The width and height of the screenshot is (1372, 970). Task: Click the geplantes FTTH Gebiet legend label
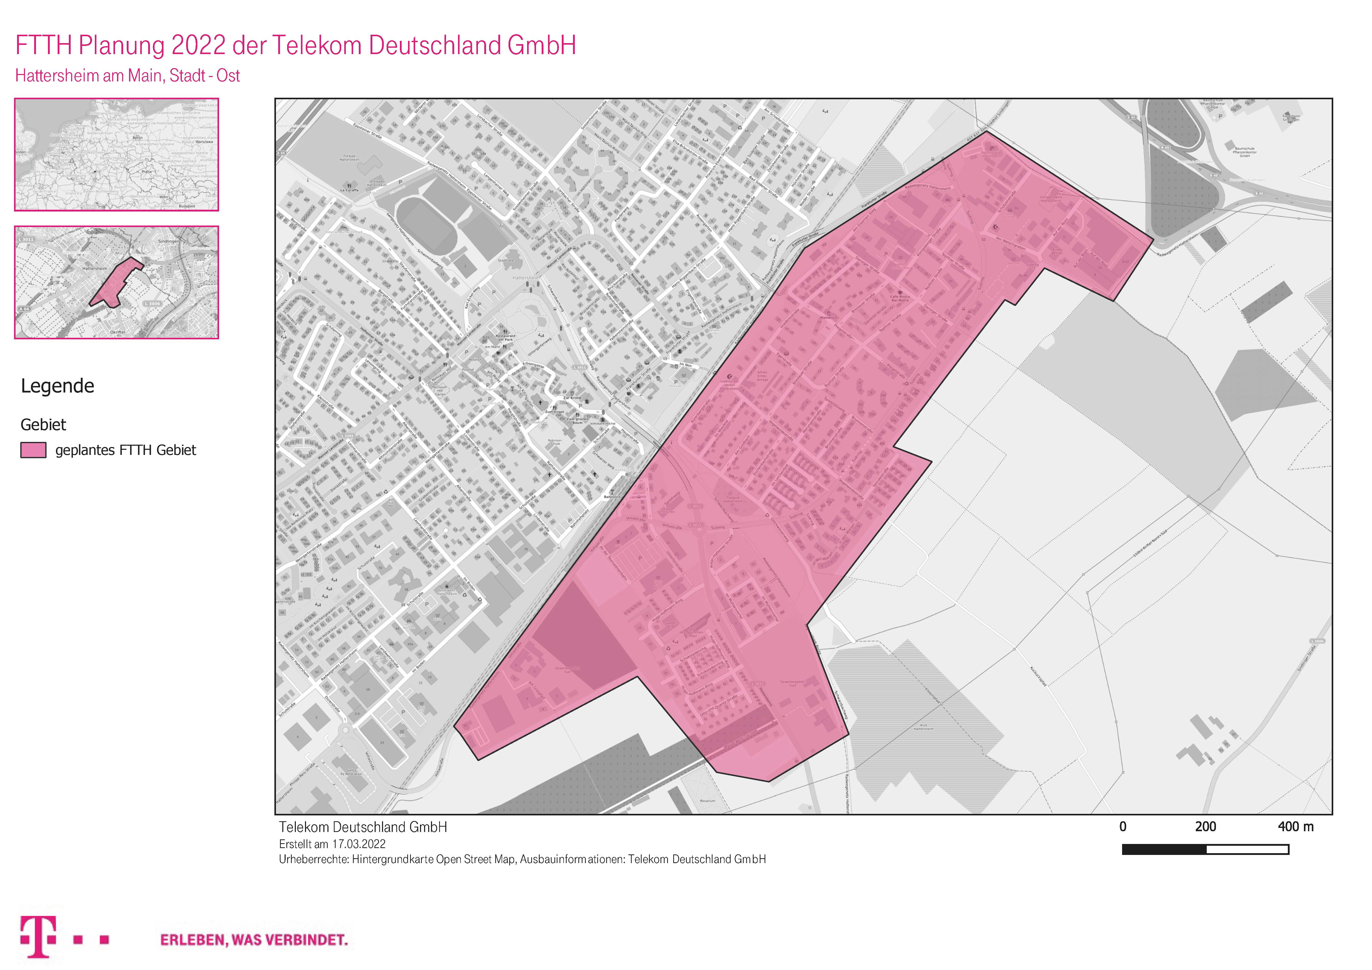coord(125,450)
